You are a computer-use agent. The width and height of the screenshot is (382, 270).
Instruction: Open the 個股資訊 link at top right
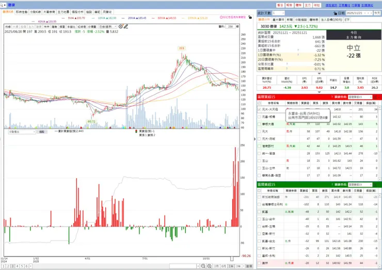click(331, 5)
